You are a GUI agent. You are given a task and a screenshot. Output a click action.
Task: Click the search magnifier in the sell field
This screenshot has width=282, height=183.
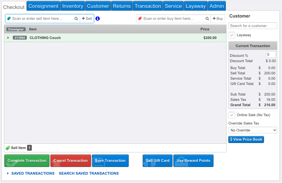[76, 19]
